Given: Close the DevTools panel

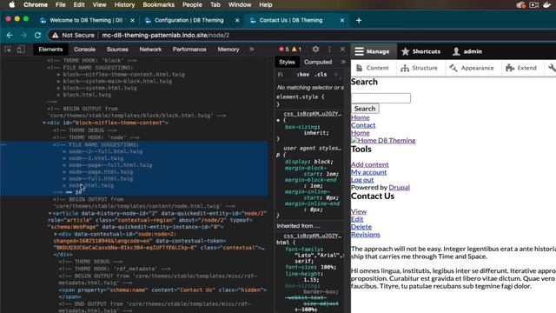Looking at the screenshot, I should [342, 50].
